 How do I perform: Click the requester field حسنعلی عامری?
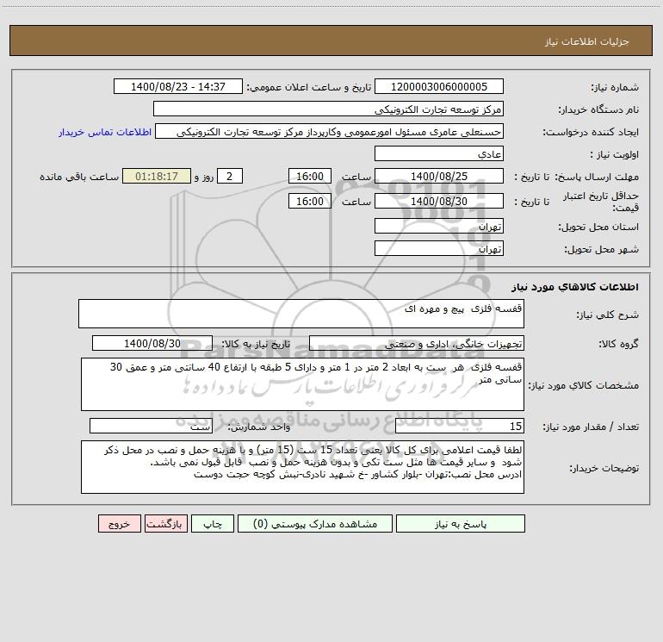pos(329,131)
